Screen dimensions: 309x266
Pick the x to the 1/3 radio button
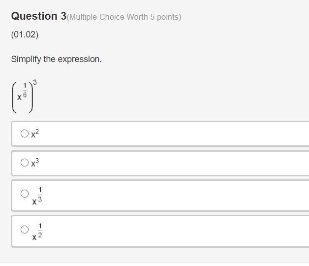pyautogui.click(x=25, y=194)
